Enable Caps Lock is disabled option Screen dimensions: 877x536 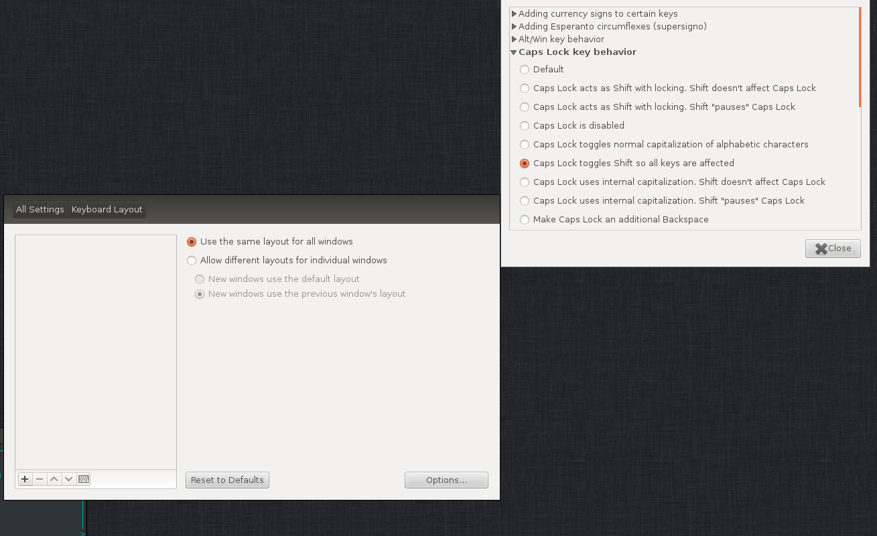[x=525, y=126]
